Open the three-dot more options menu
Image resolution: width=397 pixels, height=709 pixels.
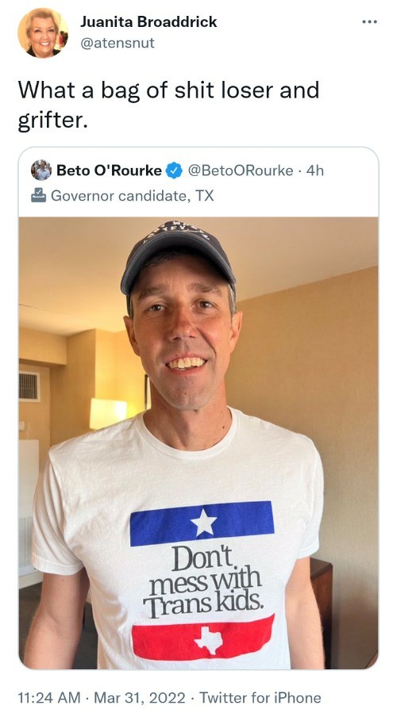coord(369,22)
